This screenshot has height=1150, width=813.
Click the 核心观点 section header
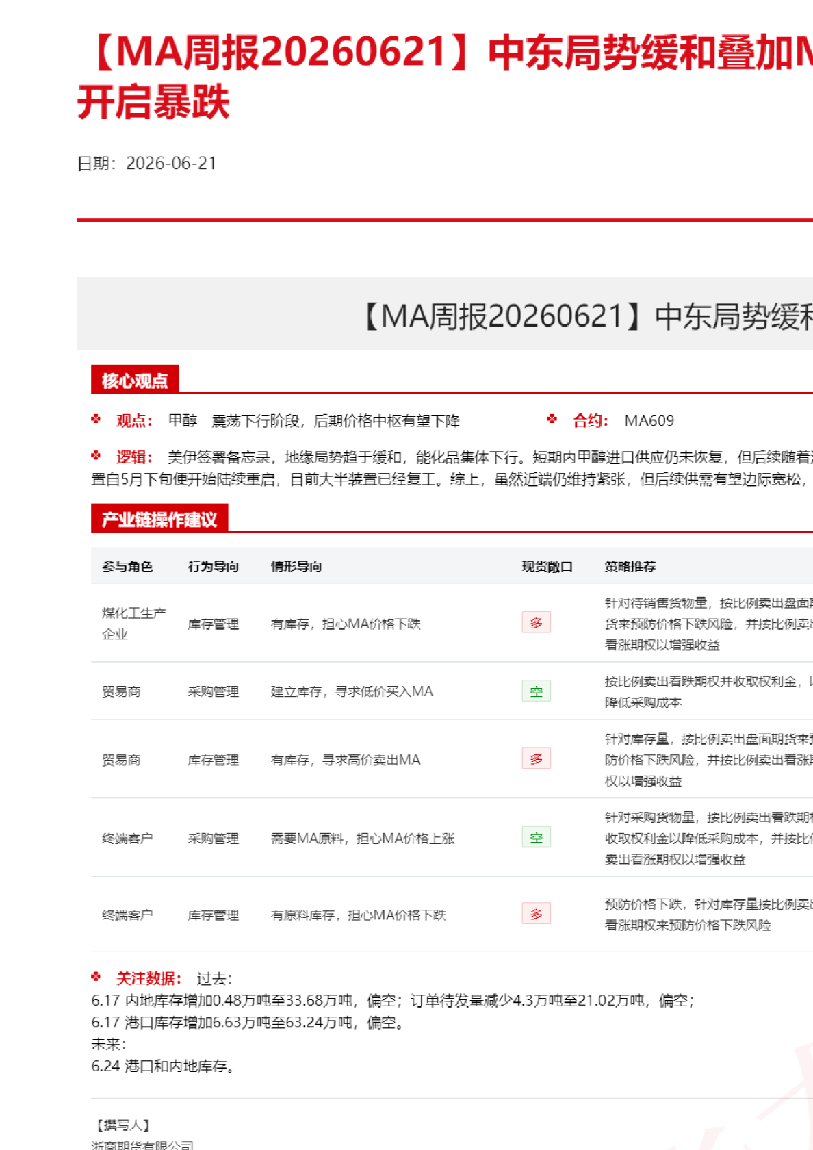pos(135,380)
